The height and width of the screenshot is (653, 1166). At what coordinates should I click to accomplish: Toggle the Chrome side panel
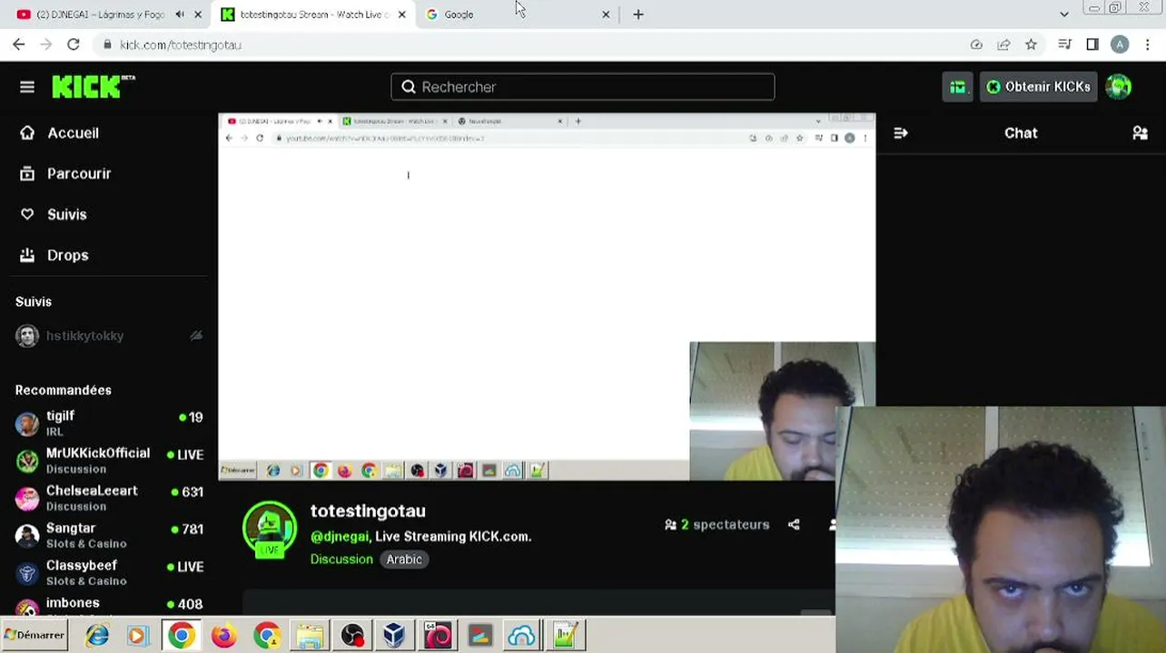(x=1092, y=44)
